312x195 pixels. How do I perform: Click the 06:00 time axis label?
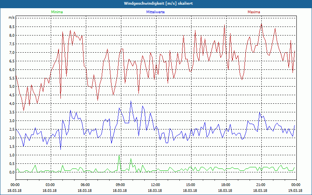pos(86,185)
